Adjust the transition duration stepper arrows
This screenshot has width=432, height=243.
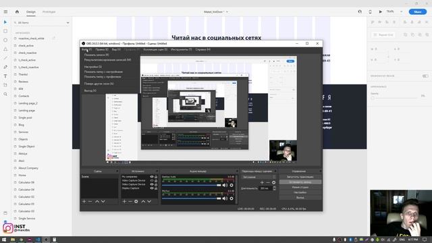click(x=274, y=188)
